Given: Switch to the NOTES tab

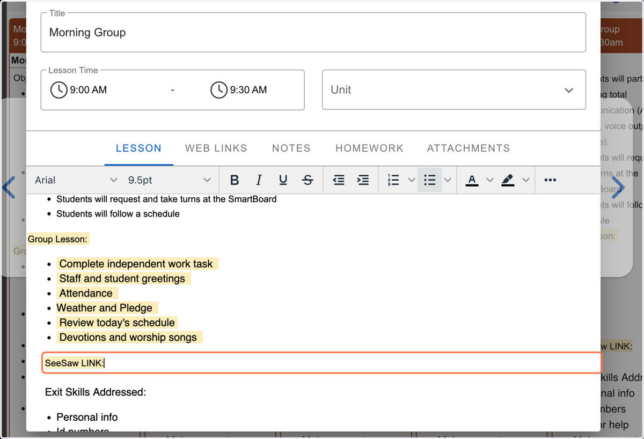Looking at the screenshot, I should (x=291, y=148).
